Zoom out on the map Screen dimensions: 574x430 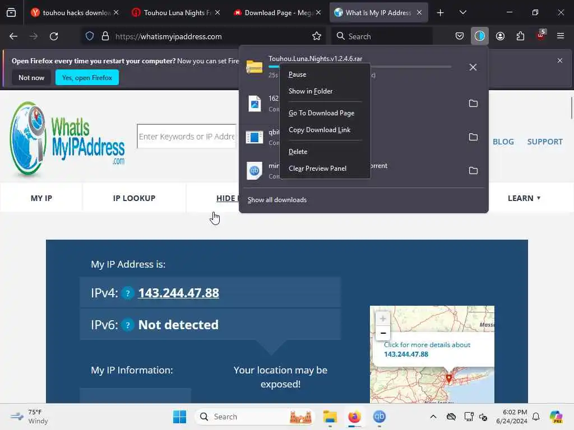pyautogui.click(x=383, y=333)
